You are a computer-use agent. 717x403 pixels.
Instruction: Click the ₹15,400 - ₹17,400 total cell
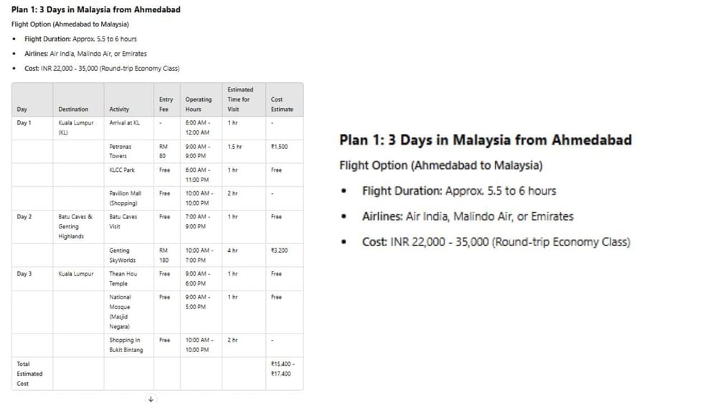tap(282, 369)
